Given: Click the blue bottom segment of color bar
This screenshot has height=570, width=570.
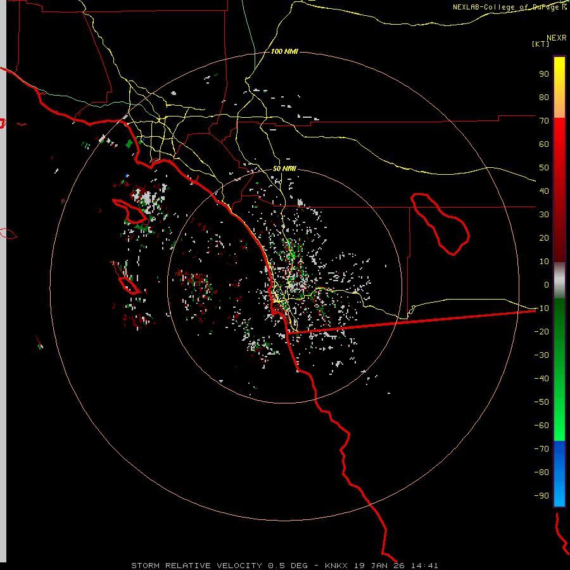Looking at the screenshot, I should point(559,474).
